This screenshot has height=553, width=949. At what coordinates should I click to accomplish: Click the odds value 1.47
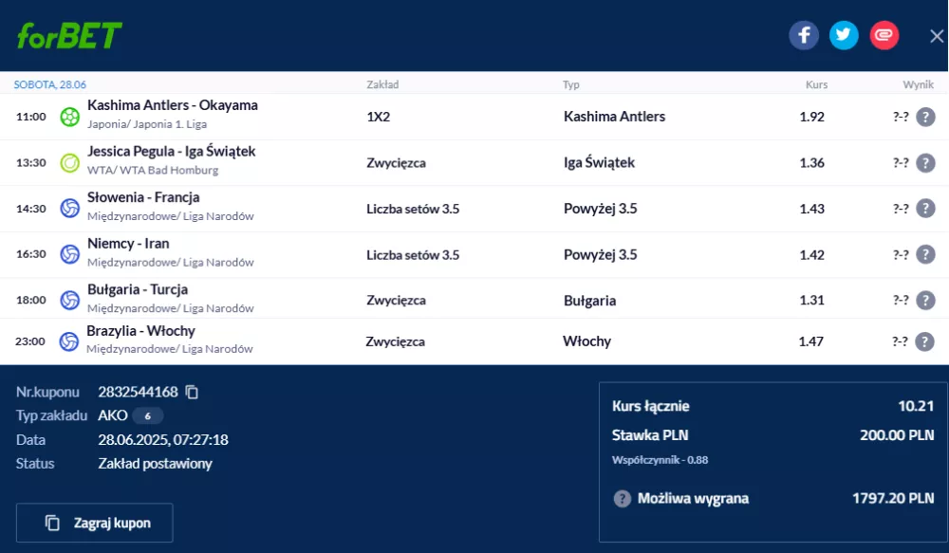tap(810, 341)
